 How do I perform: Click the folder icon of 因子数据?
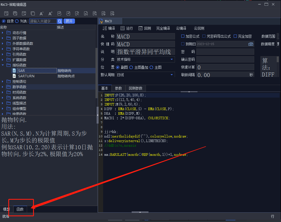click(9, 38)
